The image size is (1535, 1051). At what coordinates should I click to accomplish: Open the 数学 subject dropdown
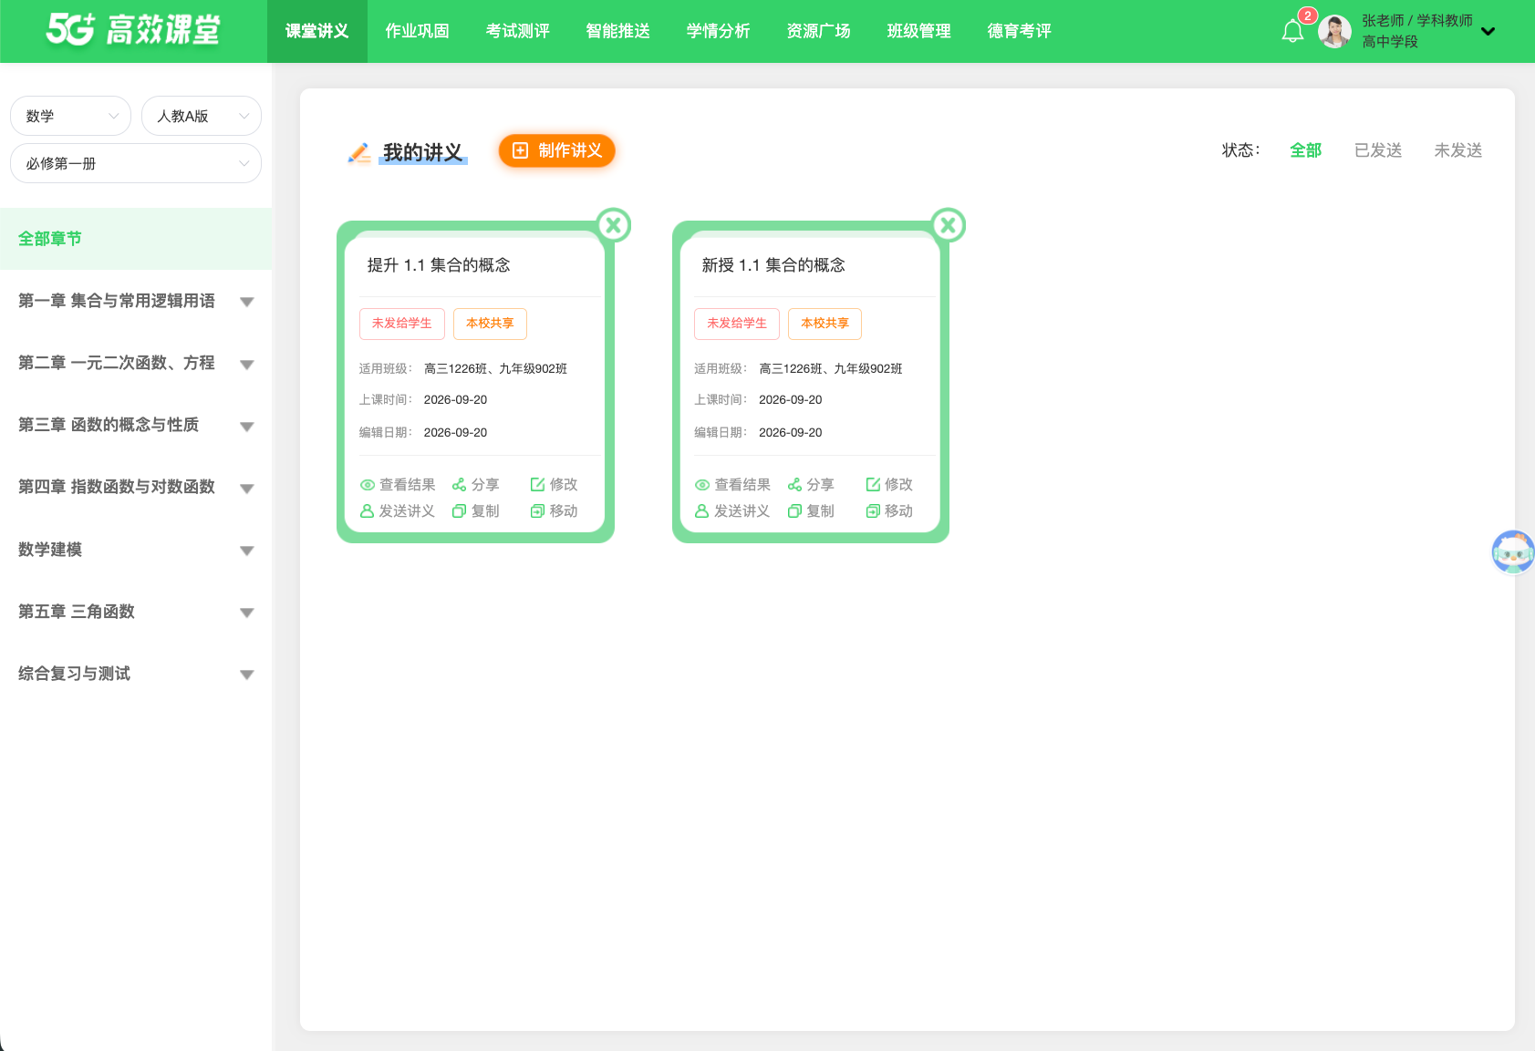[71, 116]
